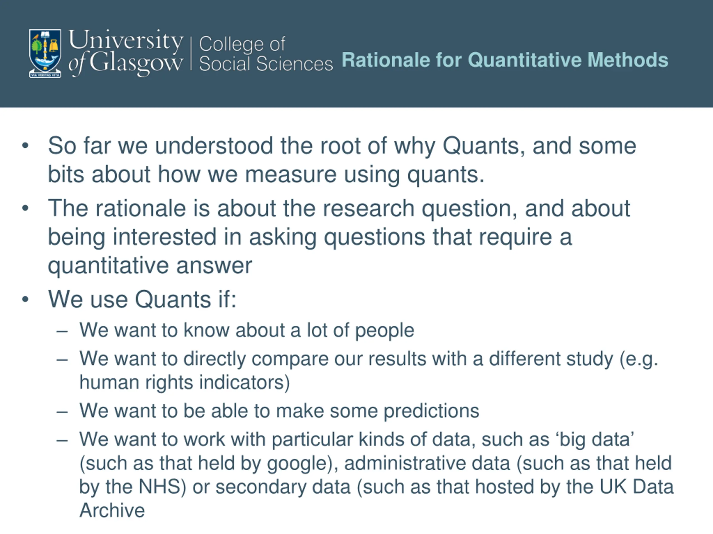Click sub-item 'We want to know about a lot of people'
The height and width of the screenshot is (534, 713).
coord(246,331)
